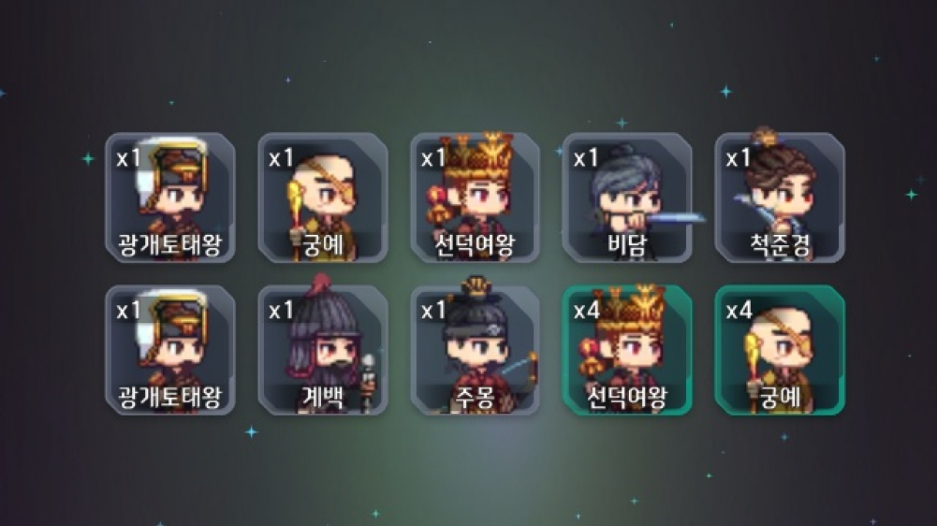Click the gray x1 선덕여왕 card

point(476,197)
